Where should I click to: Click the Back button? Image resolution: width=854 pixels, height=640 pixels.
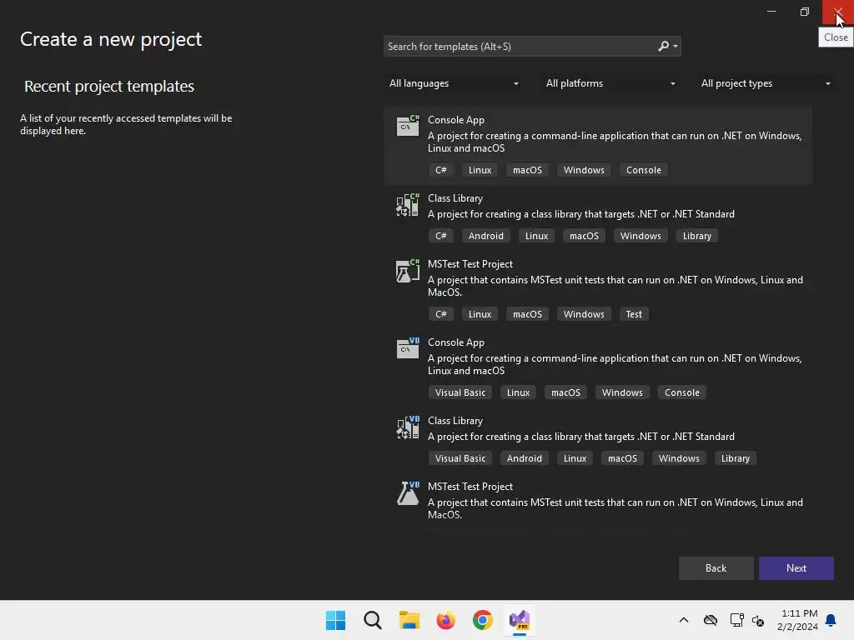(716, 568)
